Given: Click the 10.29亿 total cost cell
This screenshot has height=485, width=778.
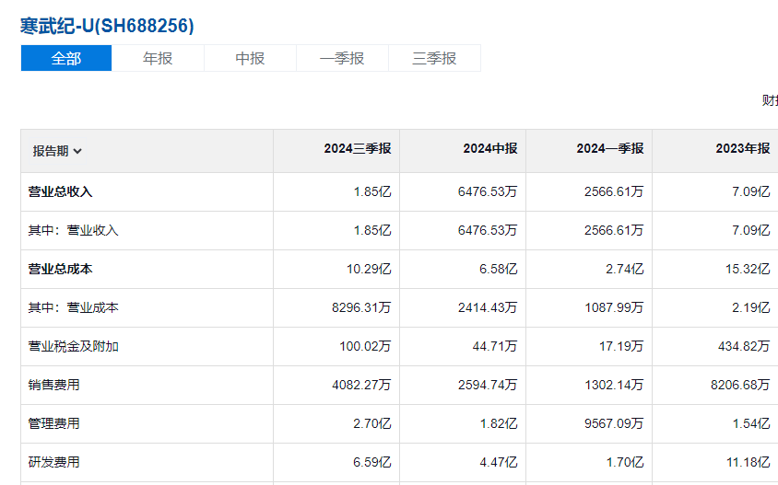Looking at the screenshot, I should [x=372, y=270].
